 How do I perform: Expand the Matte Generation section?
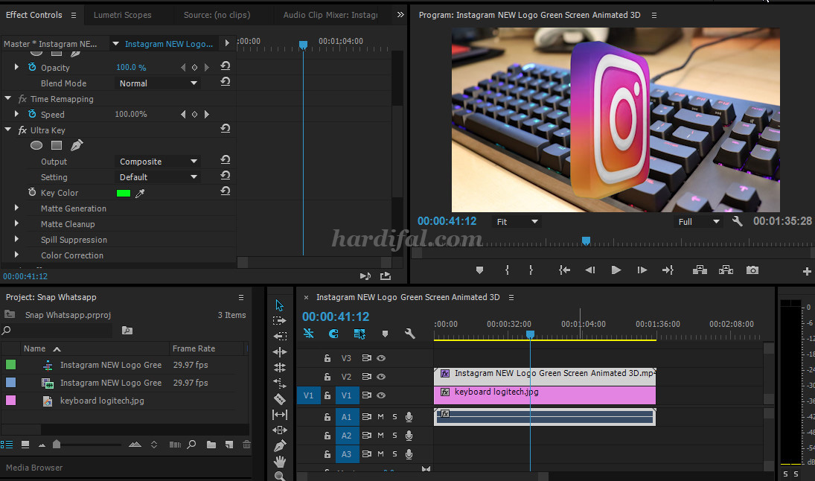coord(16,208)
